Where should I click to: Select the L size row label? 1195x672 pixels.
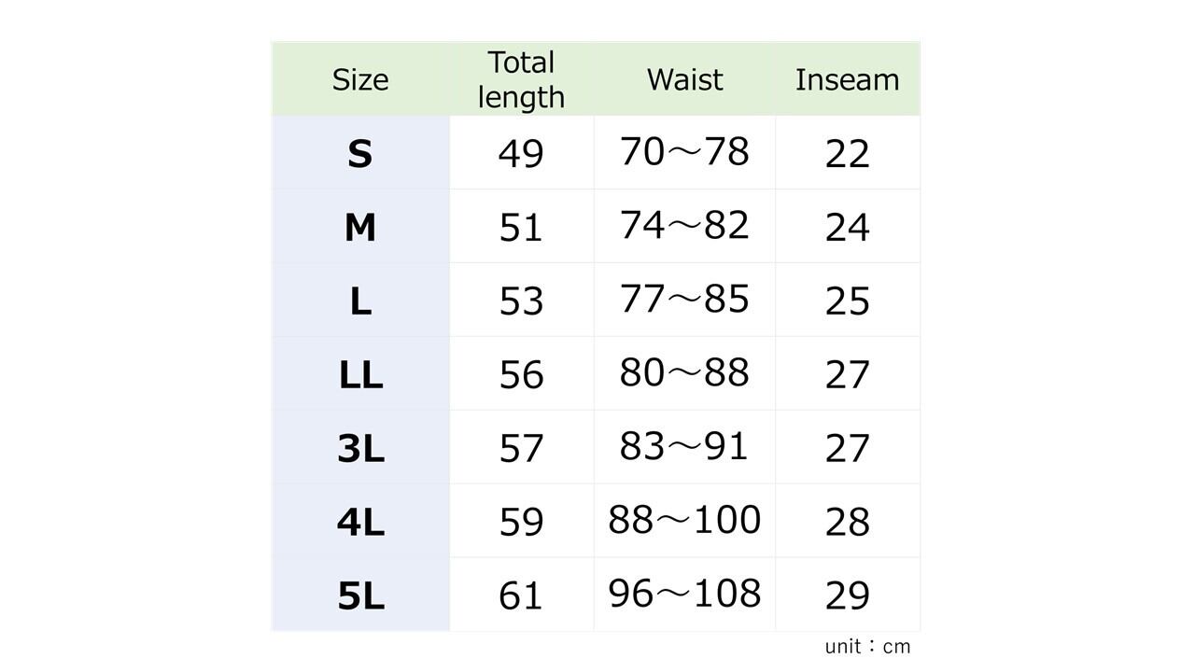[x=360, y=301]
